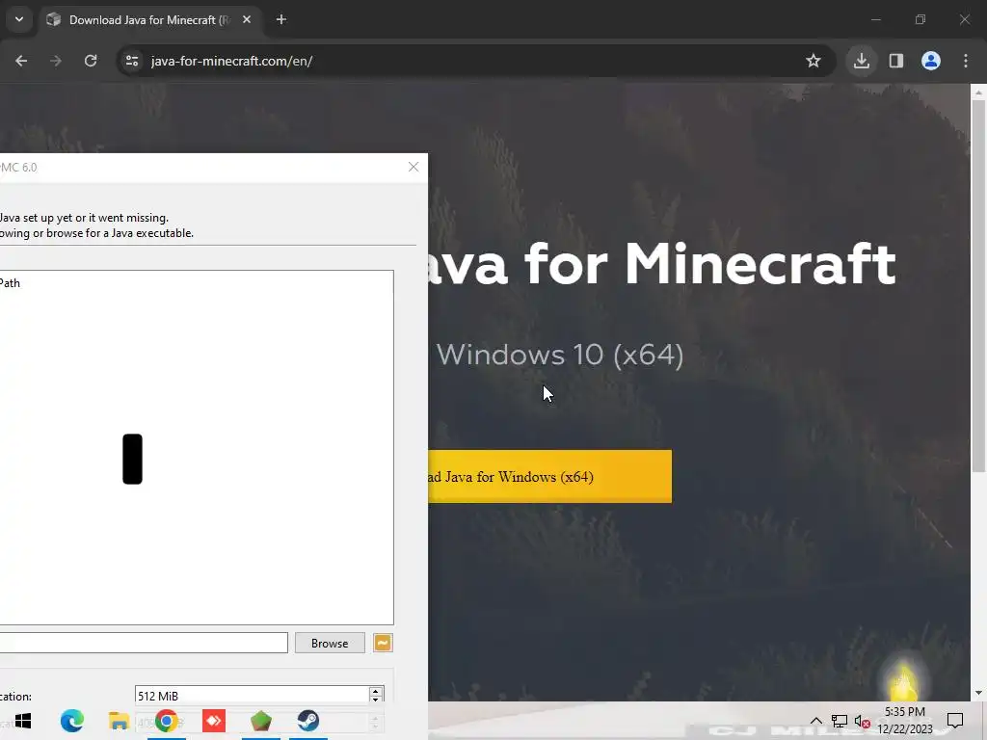Image resolution: width=987 pixels, height=740 pixels.
Task: Click the Browse button in Java dialog
Action: tap(330, 643)
